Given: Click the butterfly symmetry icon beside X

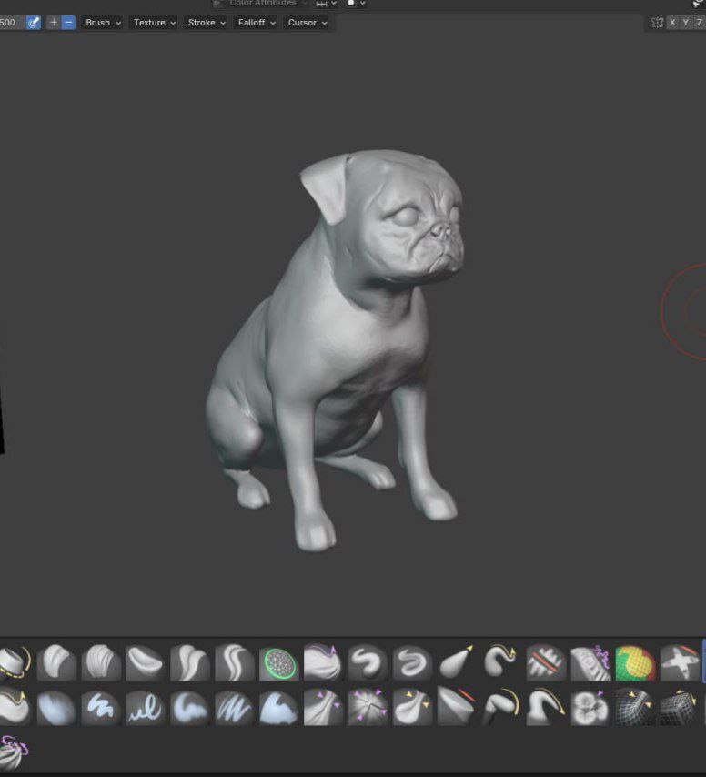Looking at the screenshot, I should pyautogui.click(x=657, y=23).
